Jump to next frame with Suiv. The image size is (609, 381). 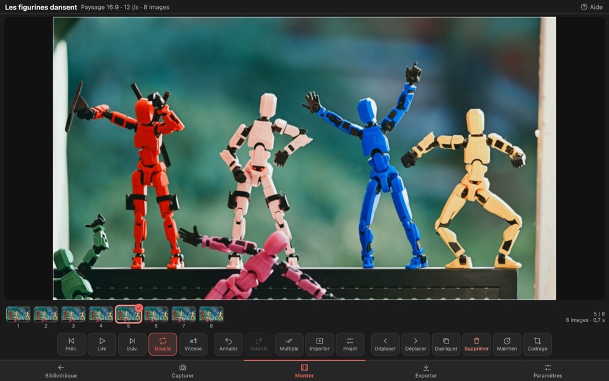pyautogui.click(x=132, y=344)
